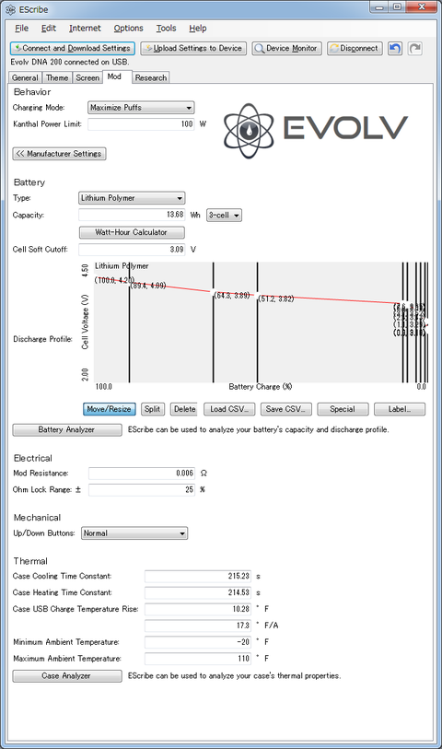Click the Minimum Ambient Temperature field
The height and width of the screenshot is (749, 442).
[x=198, y=642]
